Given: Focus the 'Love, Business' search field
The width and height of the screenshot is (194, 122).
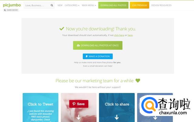Looking at the screenshot, I should click(x=37, y=5).
